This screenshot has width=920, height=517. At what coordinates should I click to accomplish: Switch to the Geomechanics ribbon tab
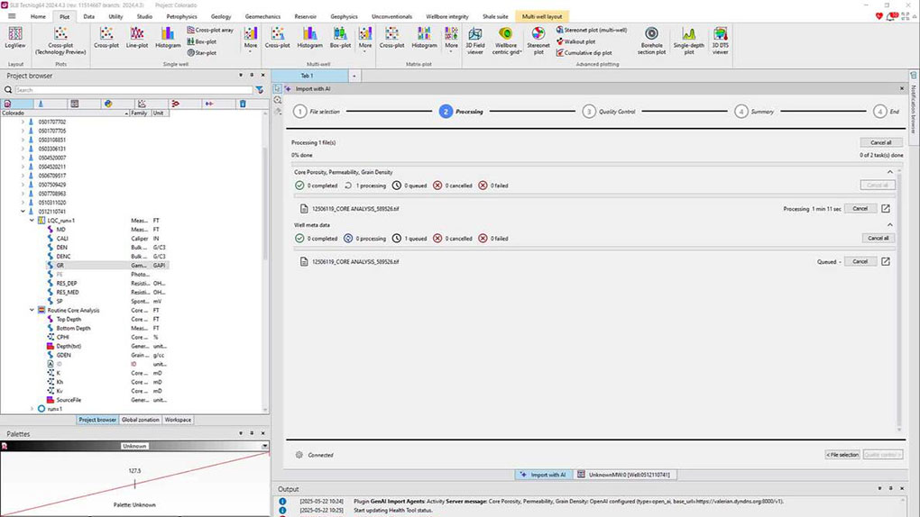(262, 16)
